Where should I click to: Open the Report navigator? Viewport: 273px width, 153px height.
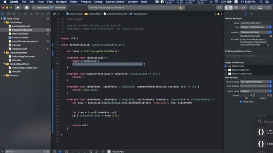click(x=48, y=14)
